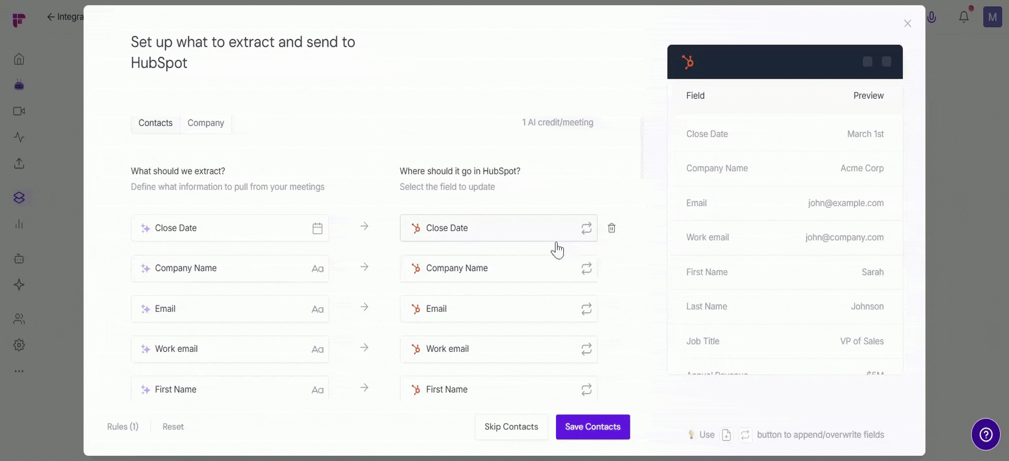
Task: Open the Email HubSpot field selector
Action: (498, 309)
